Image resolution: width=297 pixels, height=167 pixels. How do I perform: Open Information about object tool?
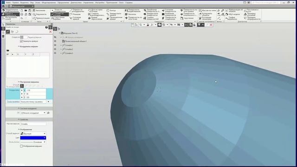tap(233, 10)
